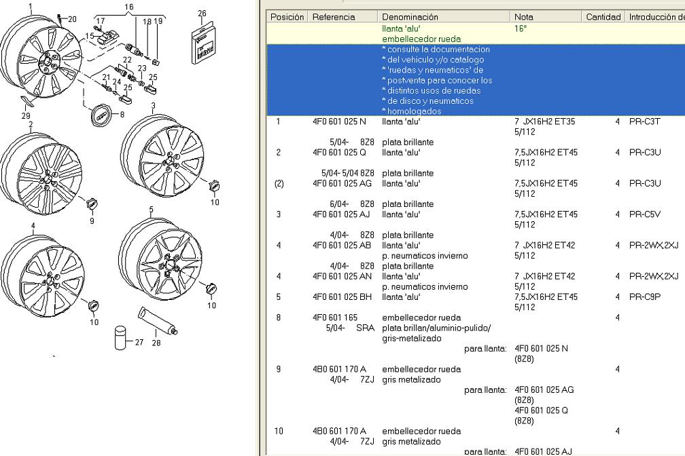Select the hyphenated 'gris-metalizado' text

pos(412,339)
